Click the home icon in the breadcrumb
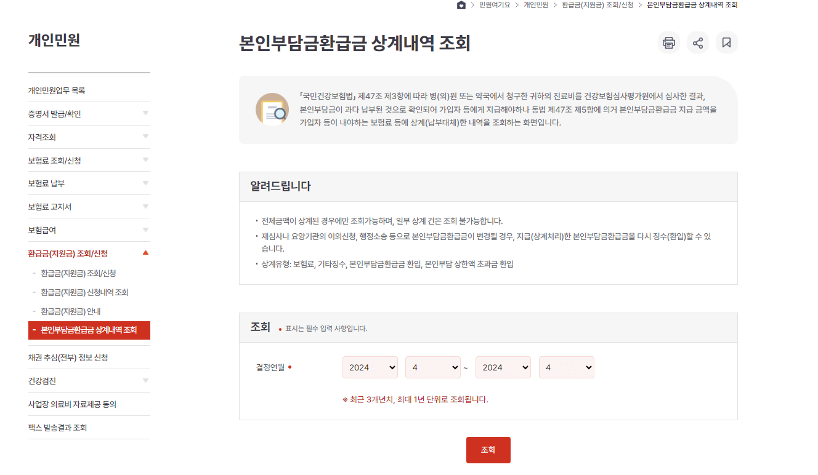This screenshot has width=818, height=475. pos(461,5)
